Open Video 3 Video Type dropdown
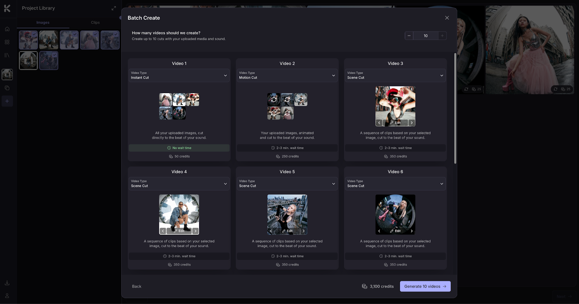This screenshot has width=579, height=304. coord(395,75)
